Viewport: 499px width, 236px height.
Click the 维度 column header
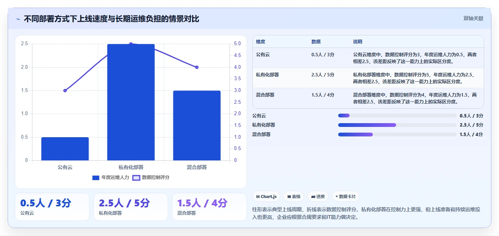(x=261, y=42)
